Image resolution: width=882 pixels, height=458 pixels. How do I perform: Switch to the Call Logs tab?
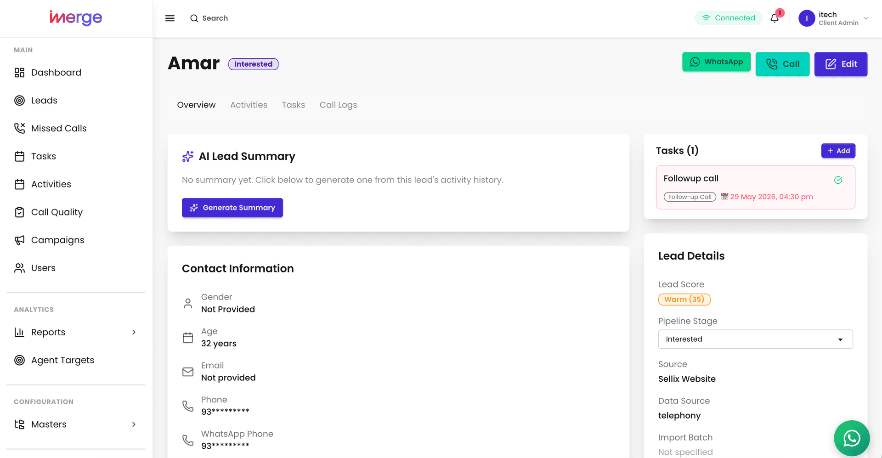click(x=338, y=105)
